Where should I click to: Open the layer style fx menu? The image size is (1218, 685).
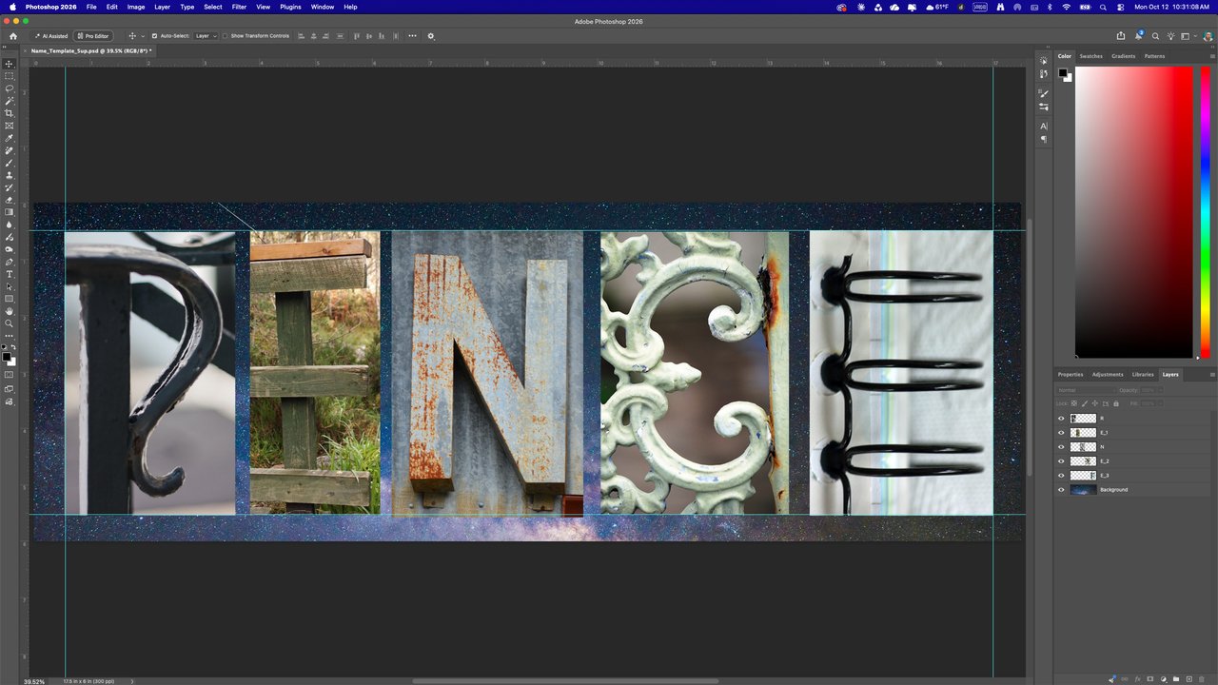1137,678
